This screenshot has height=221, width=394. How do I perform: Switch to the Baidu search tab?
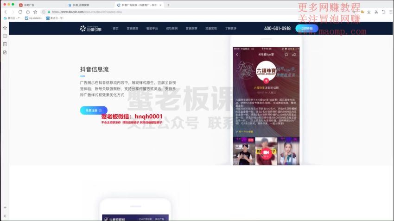(x=90, y=5)
